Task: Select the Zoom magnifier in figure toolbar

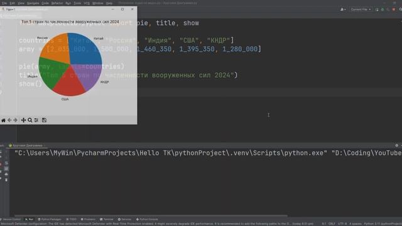Action: [30, 120]
